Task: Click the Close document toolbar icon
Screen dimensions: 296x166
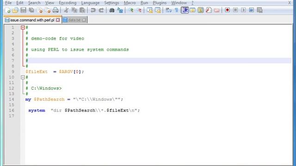Action: point(40,10)
